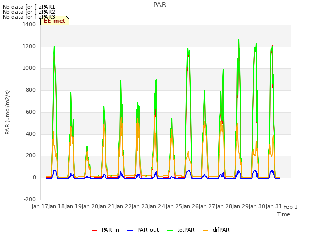
Task: Click the 400 y-axis tick label
Action: (x=31, y=134)
